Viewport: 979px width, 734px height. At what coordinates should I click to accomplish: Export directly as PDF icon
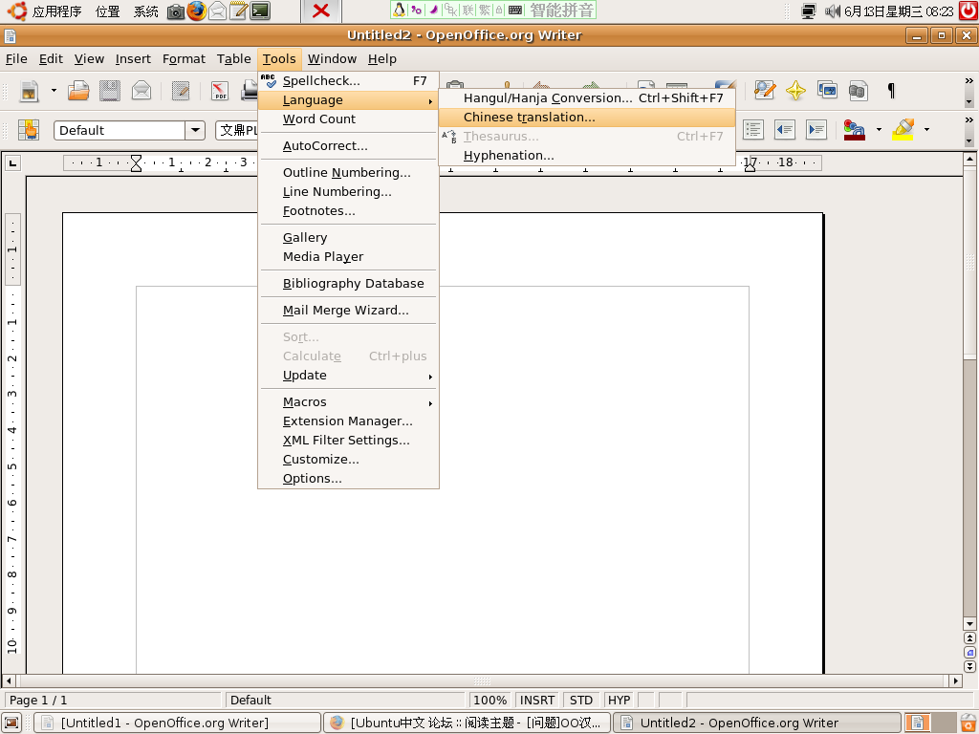pos(220,91)
